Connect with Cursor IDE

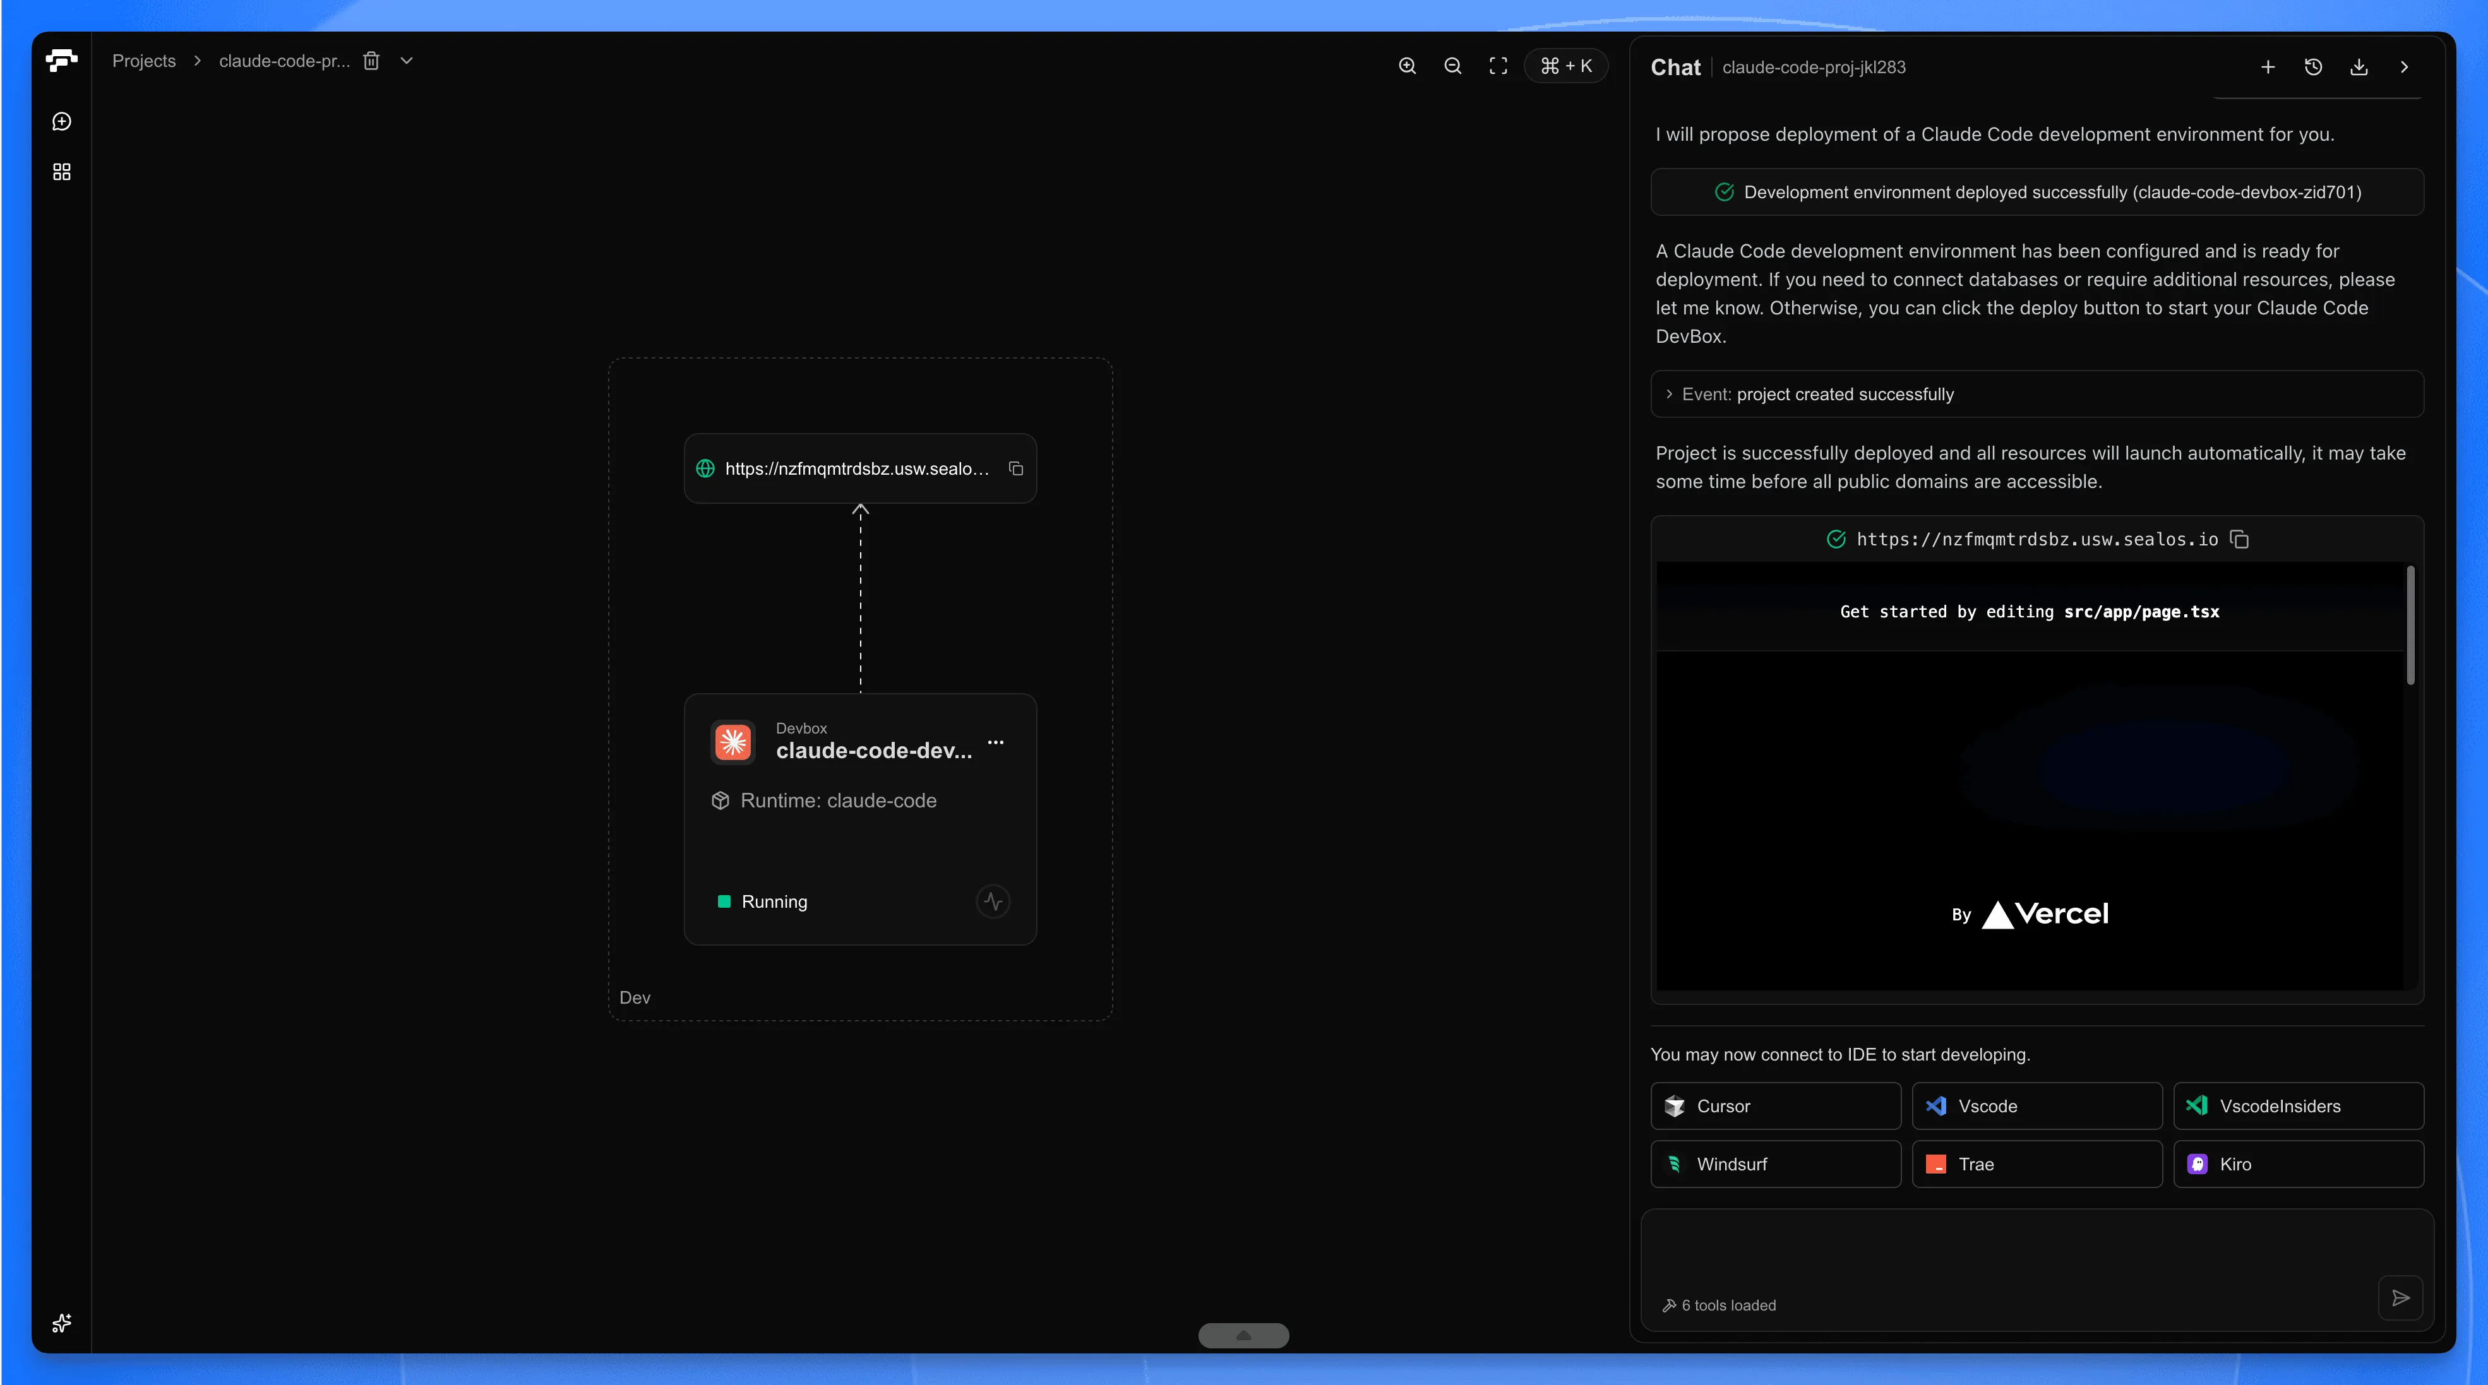(1775, 1106)
